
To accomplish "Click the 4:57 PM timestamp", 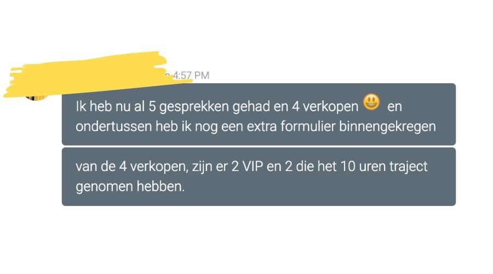I will coord(191,76).
